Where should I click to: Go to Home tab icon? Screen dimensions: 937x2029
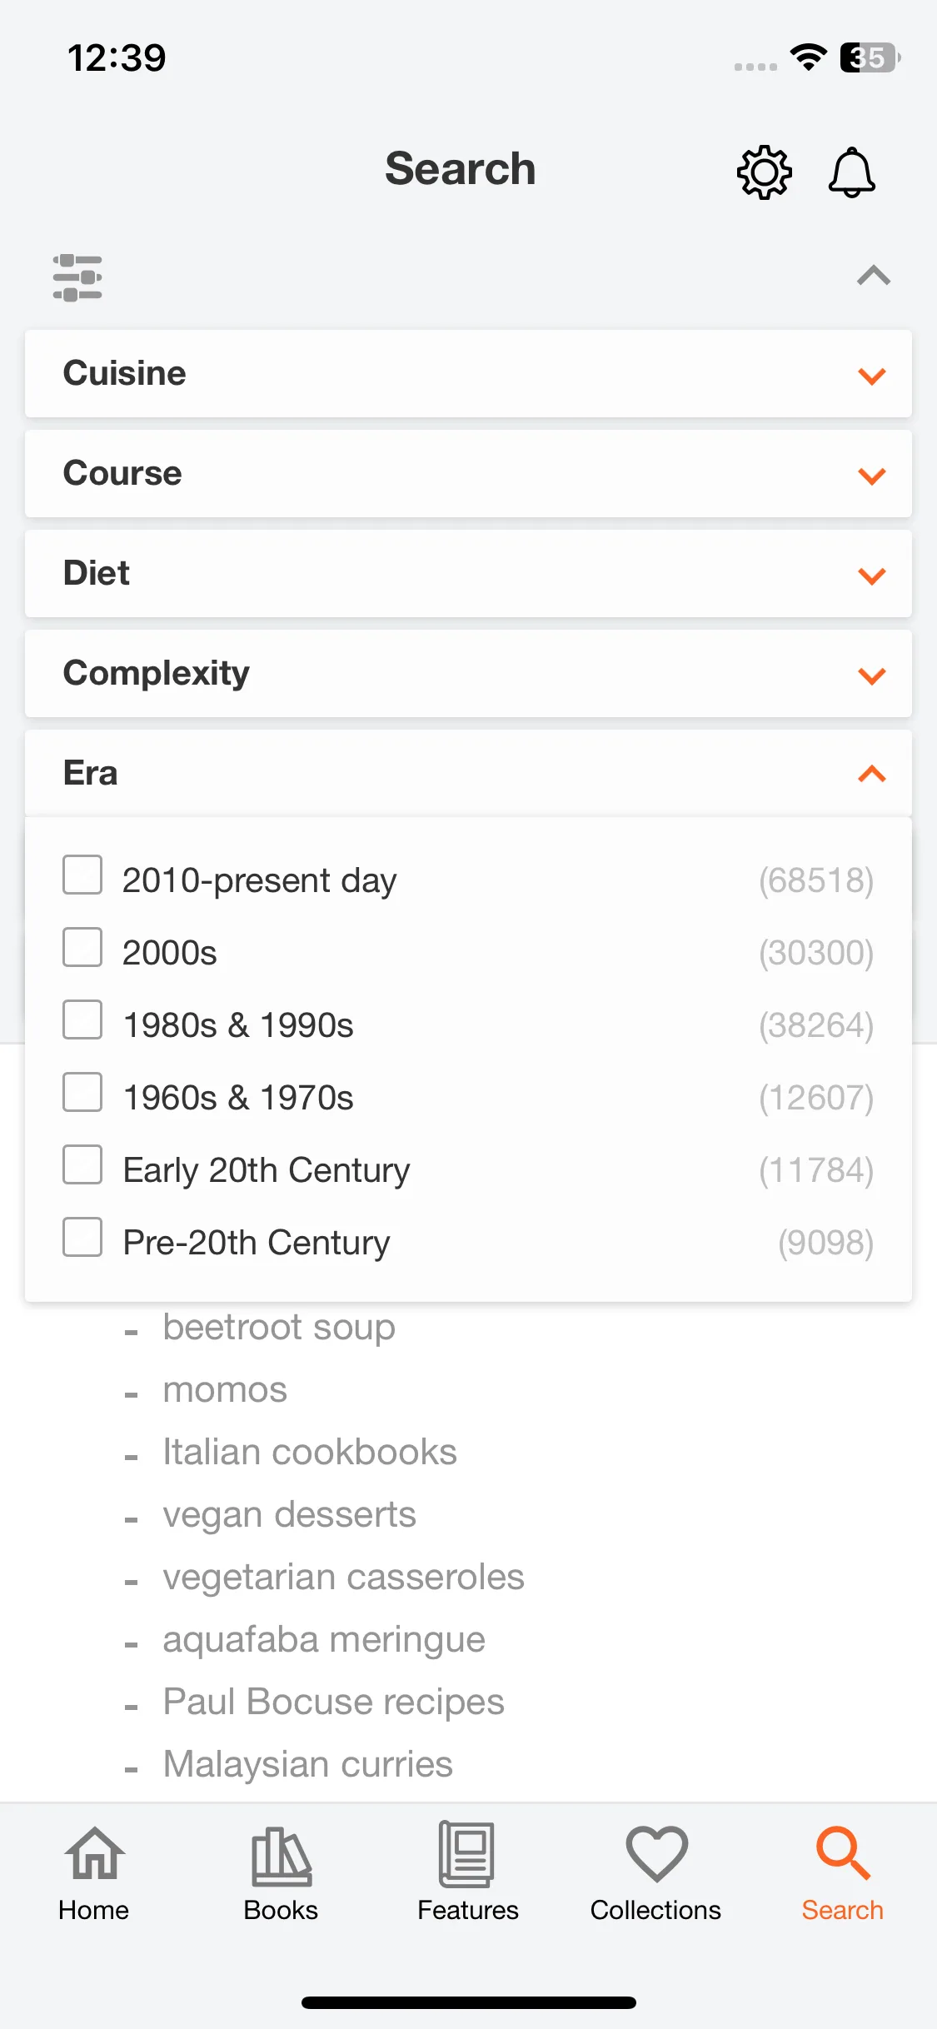coord(94,1853)
